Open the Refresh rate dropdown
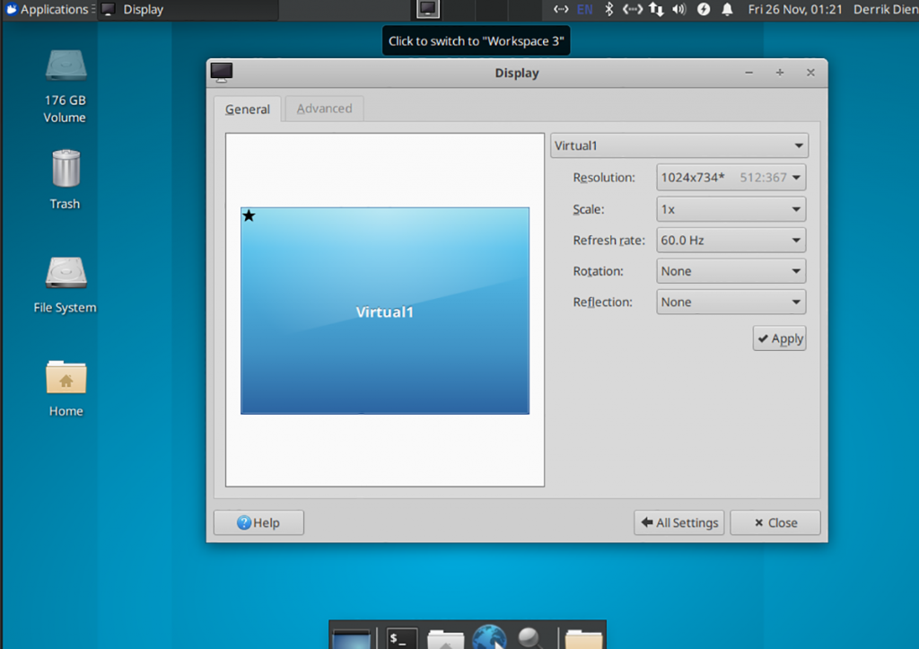Screen dimensions: 919x649 tap(731, 240)
